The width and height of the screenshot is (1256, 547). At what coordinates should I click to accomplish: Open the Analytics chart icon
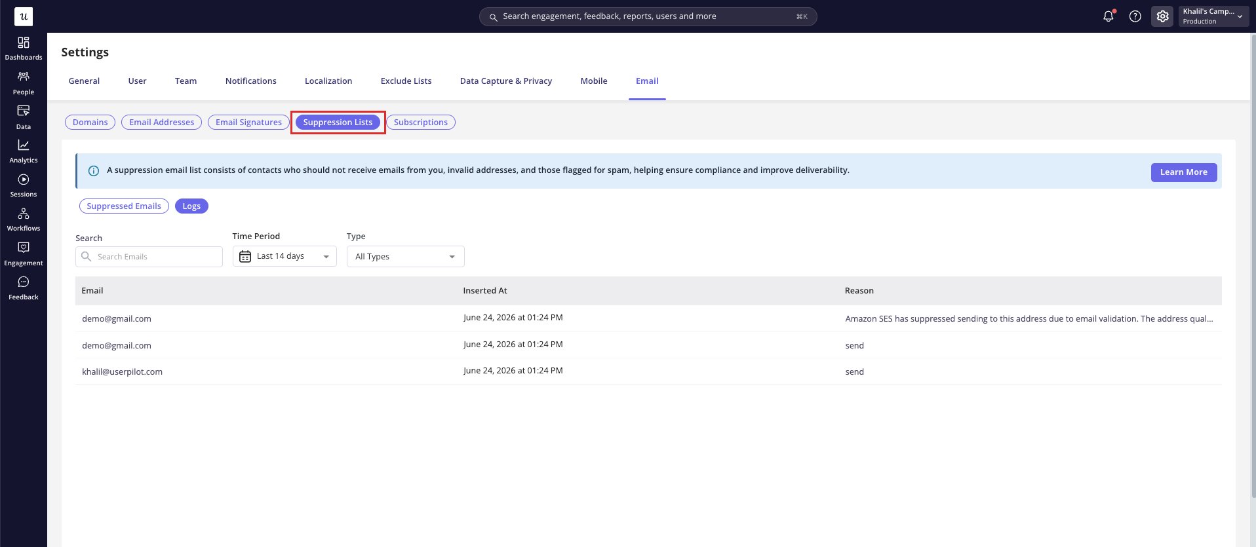pyautogui.click(x=24, y=145)
